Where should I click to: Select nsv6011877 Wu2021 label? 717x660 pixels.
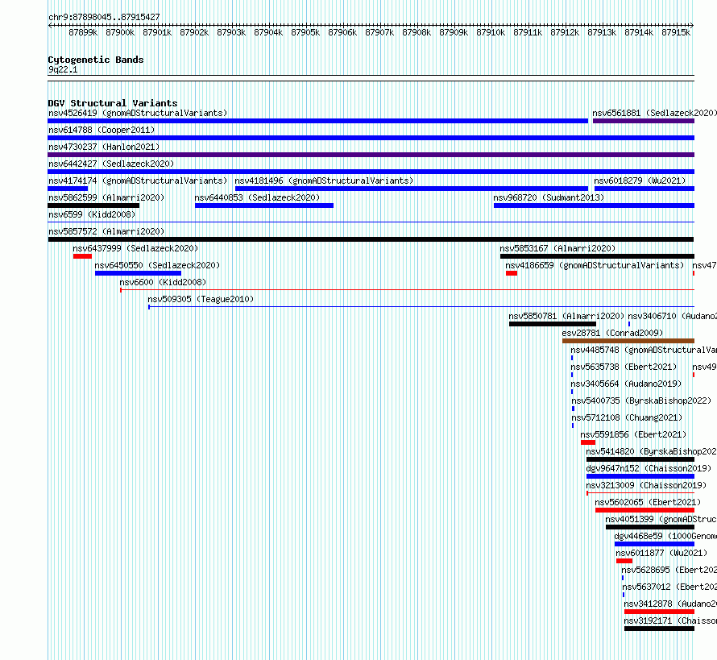point(661,553)
